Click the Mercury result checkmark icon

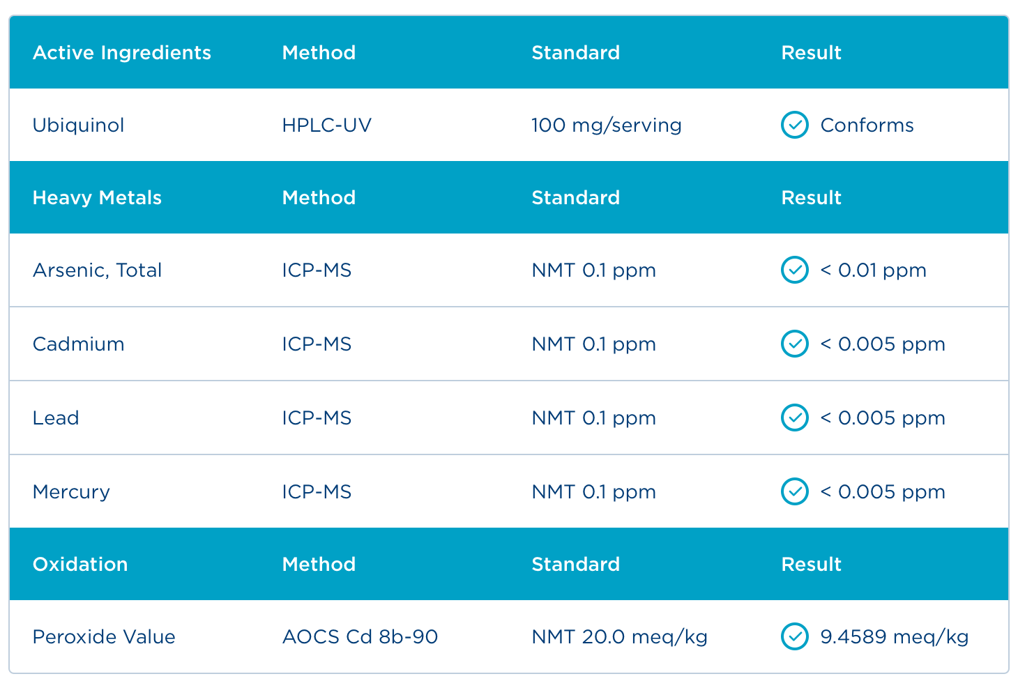pyautogui.click(x=794, y=491)
